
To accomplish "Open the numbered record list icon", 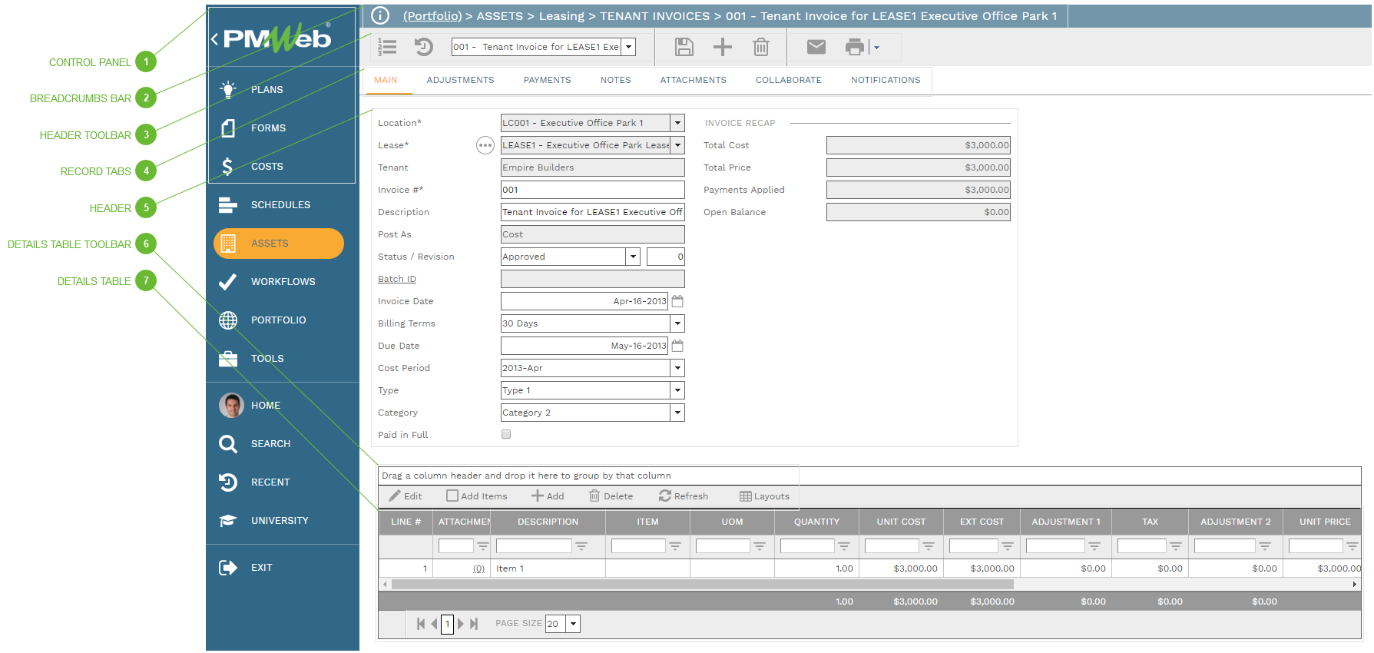I will [387, 47].
